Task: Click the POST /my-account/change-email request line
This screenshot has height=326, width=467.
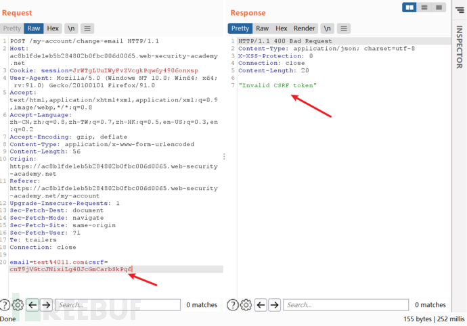Action: coord(85,41)
